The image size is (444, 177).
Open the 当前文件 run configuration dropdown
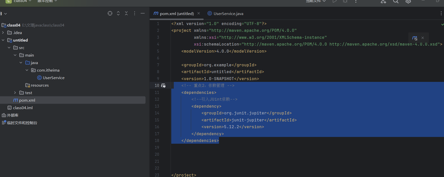[x=316, y=1]
